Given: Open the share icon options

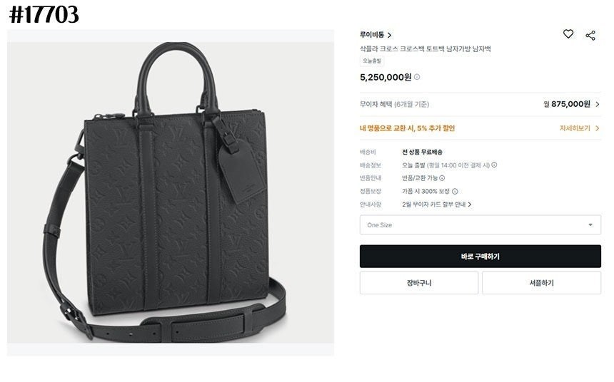Looking at the screenshot, I should pos(590,36).
